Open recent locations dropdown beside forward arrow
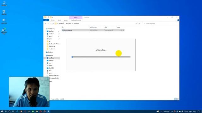The height and width of the screenshot is (113, 202). [x=51, y=24]
